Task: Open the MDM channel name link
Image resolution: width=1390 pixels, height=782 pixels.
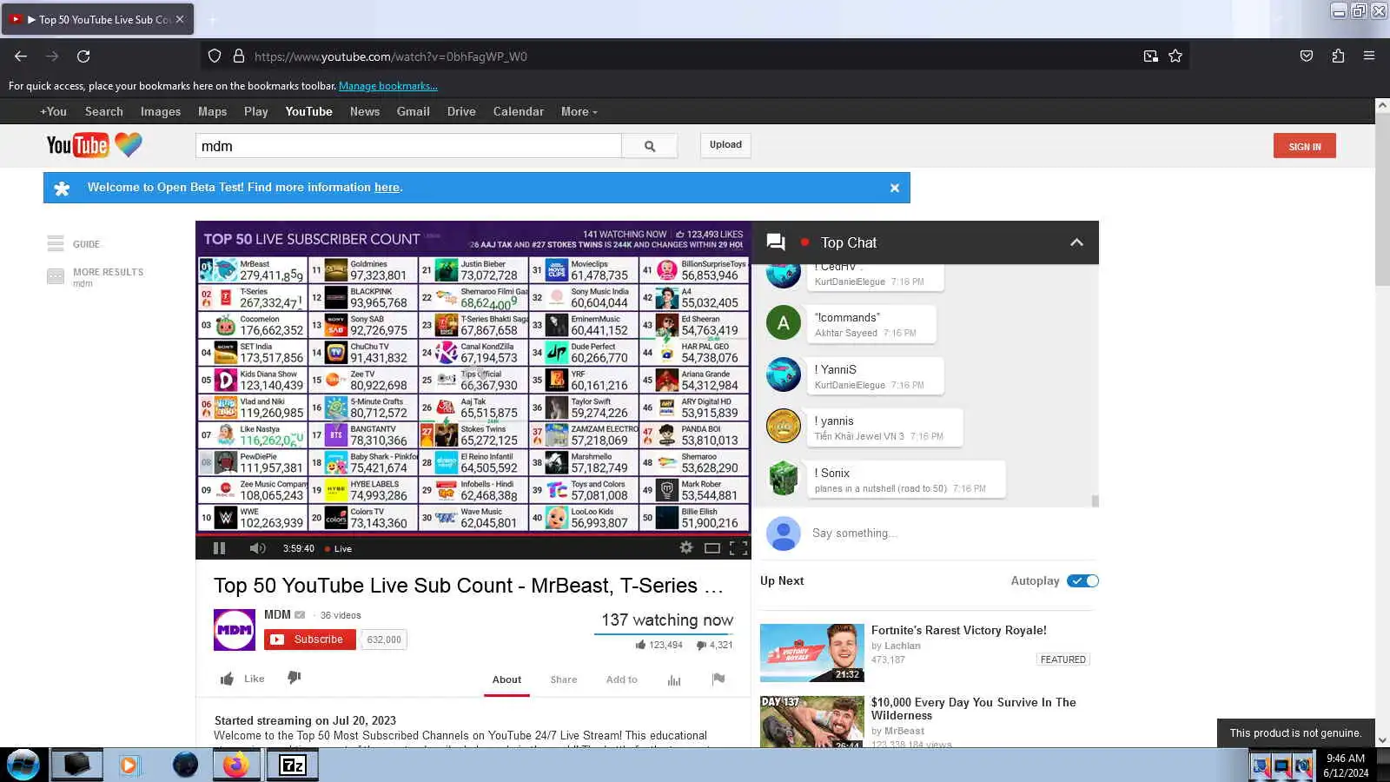Action: point(277,614)
